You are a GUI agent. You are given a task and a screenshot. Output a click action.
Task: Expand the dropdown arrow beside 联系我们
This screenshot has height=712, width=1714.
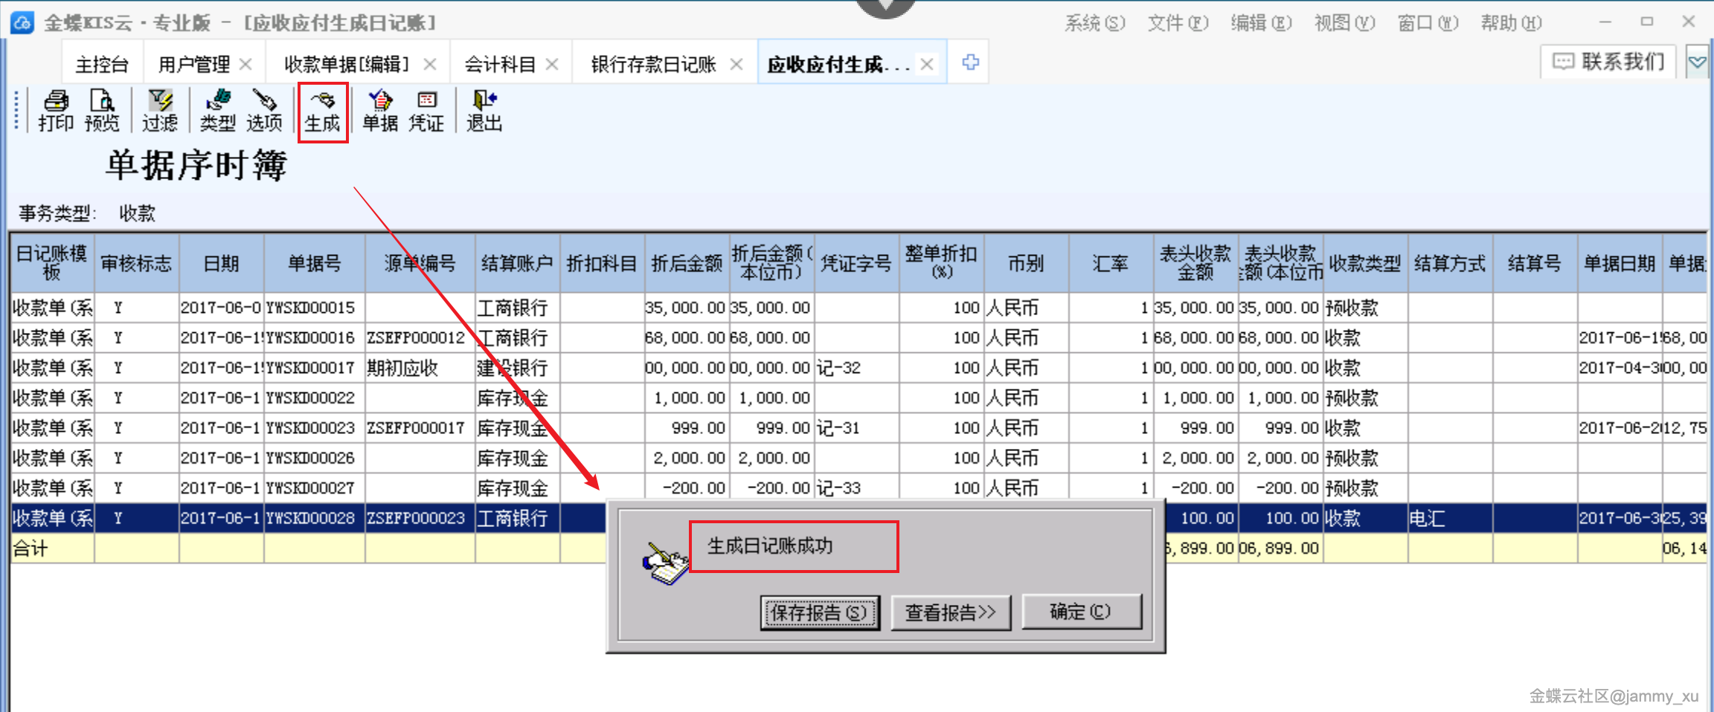click(x=1697, y=62)
